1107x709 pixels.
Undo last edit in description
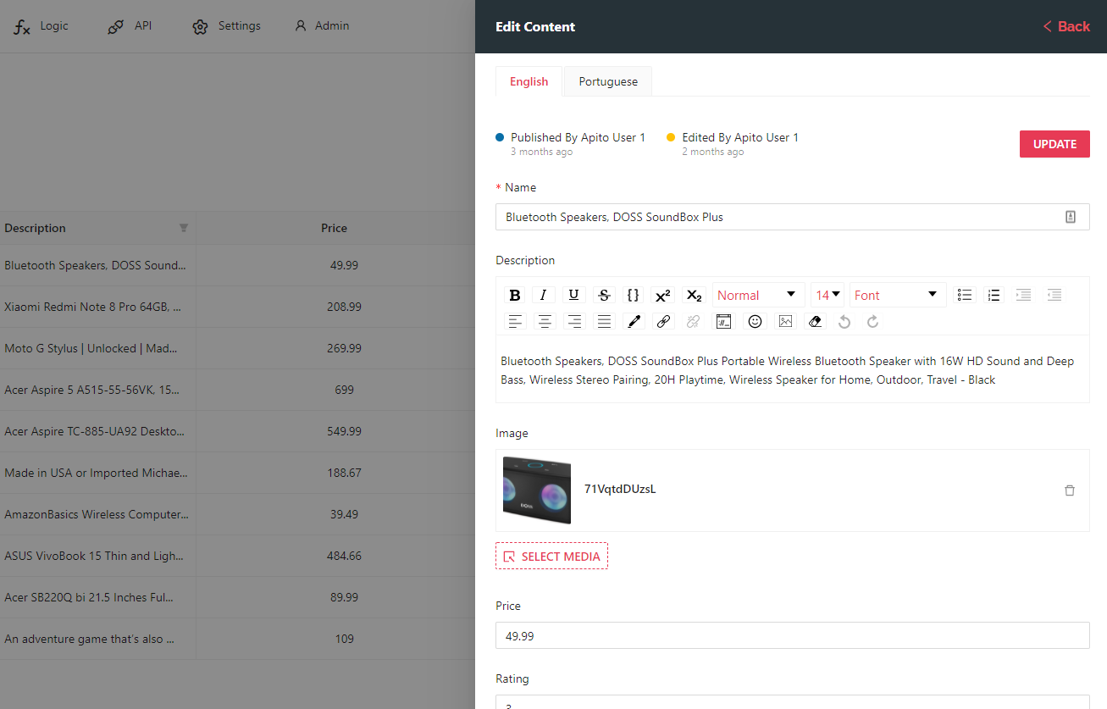coord(844,321)
